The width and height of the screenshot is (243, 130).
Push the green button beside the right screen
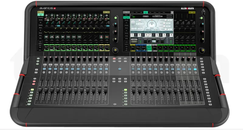click(x=201, y=18)
